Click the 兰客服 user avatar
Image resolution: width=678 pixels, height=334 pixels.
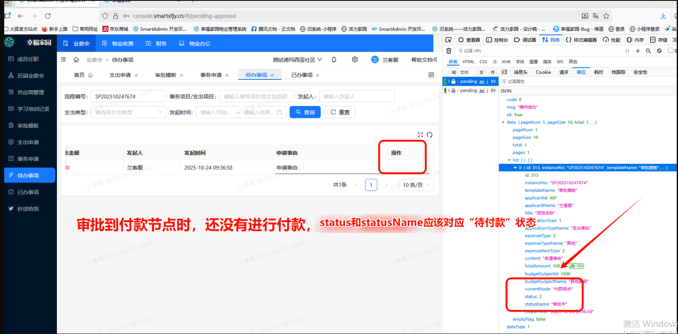tap(375, 60)
